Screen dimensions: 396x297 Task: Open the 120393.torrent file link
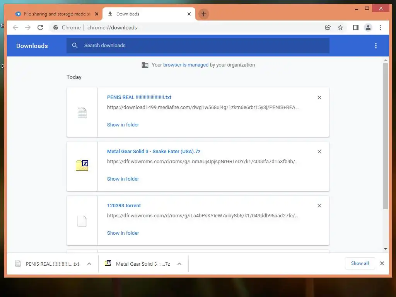124,206
